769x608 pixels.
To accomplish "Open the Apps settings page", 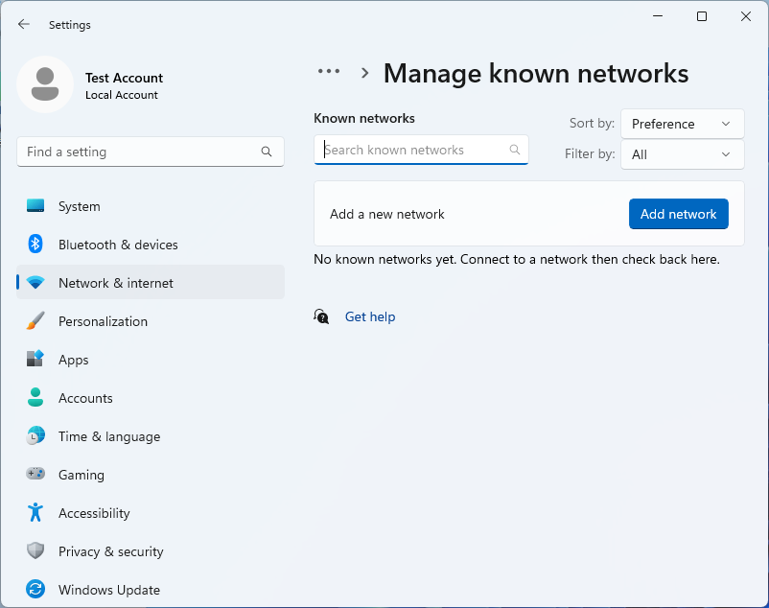I will 151,360.
